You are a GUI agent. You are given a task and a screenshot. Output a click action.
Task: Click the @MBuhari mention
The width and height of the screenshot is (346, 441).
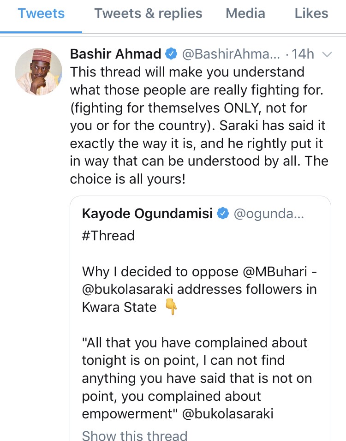click(274, 272)
